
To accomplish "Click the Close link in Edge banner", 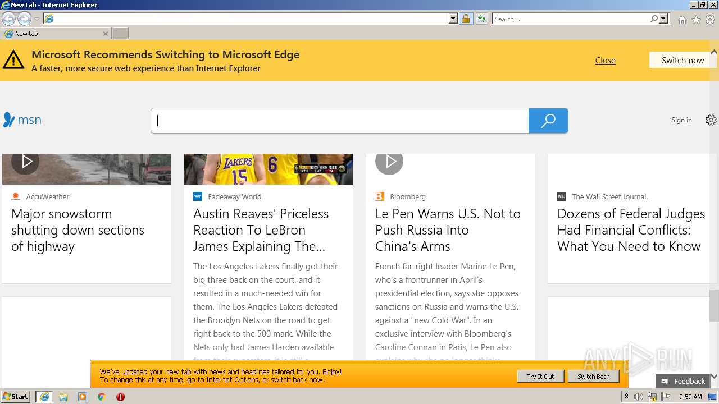I will (605, 61).
